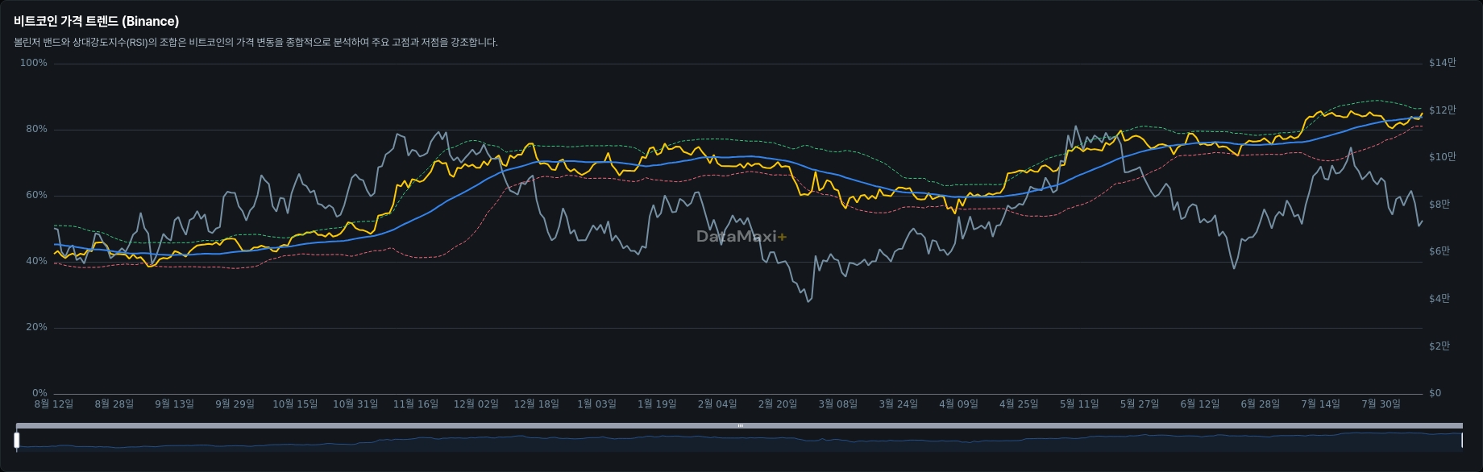Click the 12월 02일 date label
The width and height of the screenshot is (1483, 472).
476,404
